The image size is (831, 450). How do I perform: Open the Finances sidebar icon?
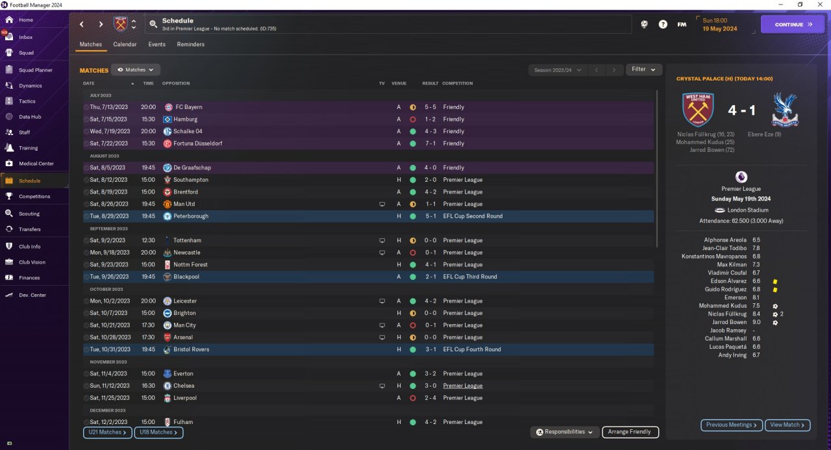click(9, 278)
